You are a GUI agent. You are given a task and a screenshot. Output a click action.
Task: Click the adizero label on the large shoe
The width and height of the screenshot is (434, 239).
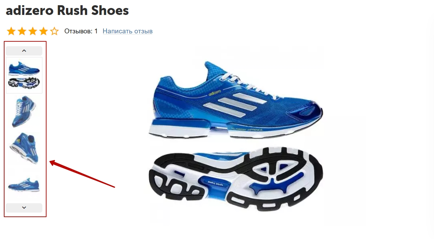[215, 92]
